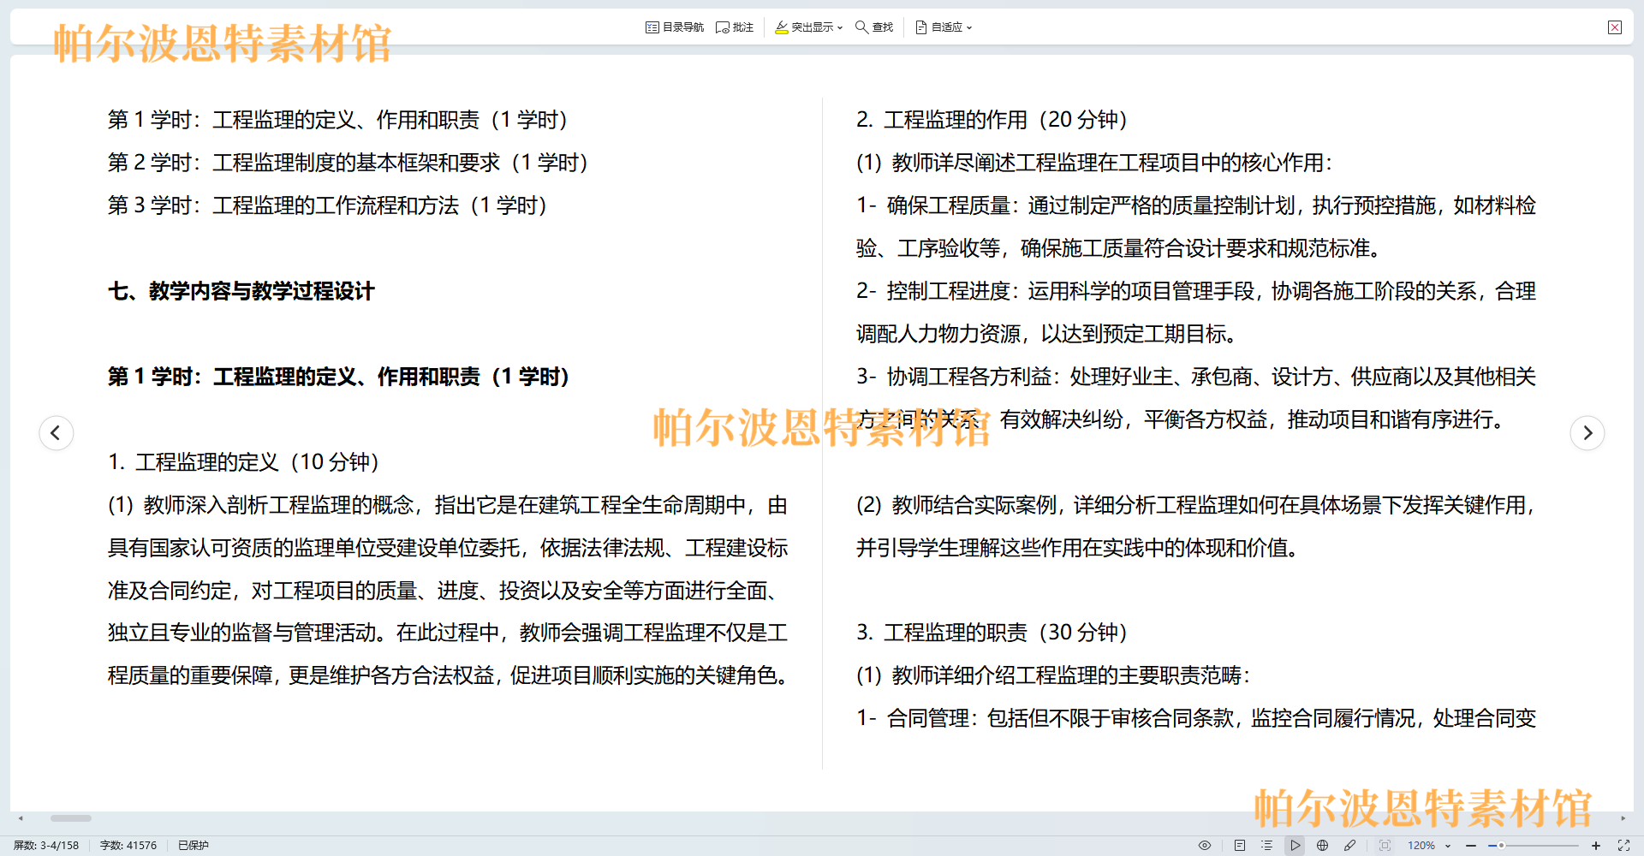Click line 第 3 学时：工程监理的工作流程和方法
Viewport: 1644px width, 856px height.
327,205
